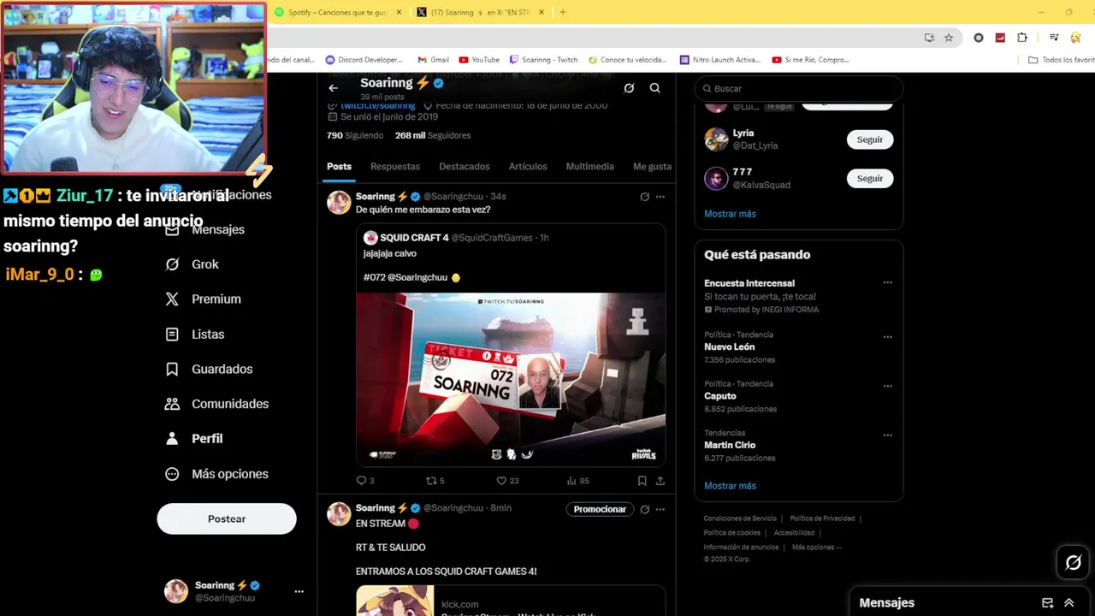Go back using the profile back arrow
This screenshot has height=616, width=1095.
334,88
